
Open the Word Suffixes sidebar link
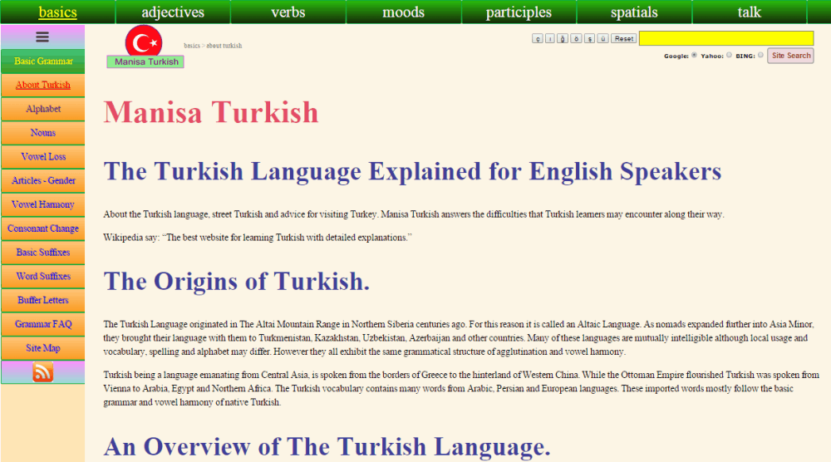(x=43, y=277)
